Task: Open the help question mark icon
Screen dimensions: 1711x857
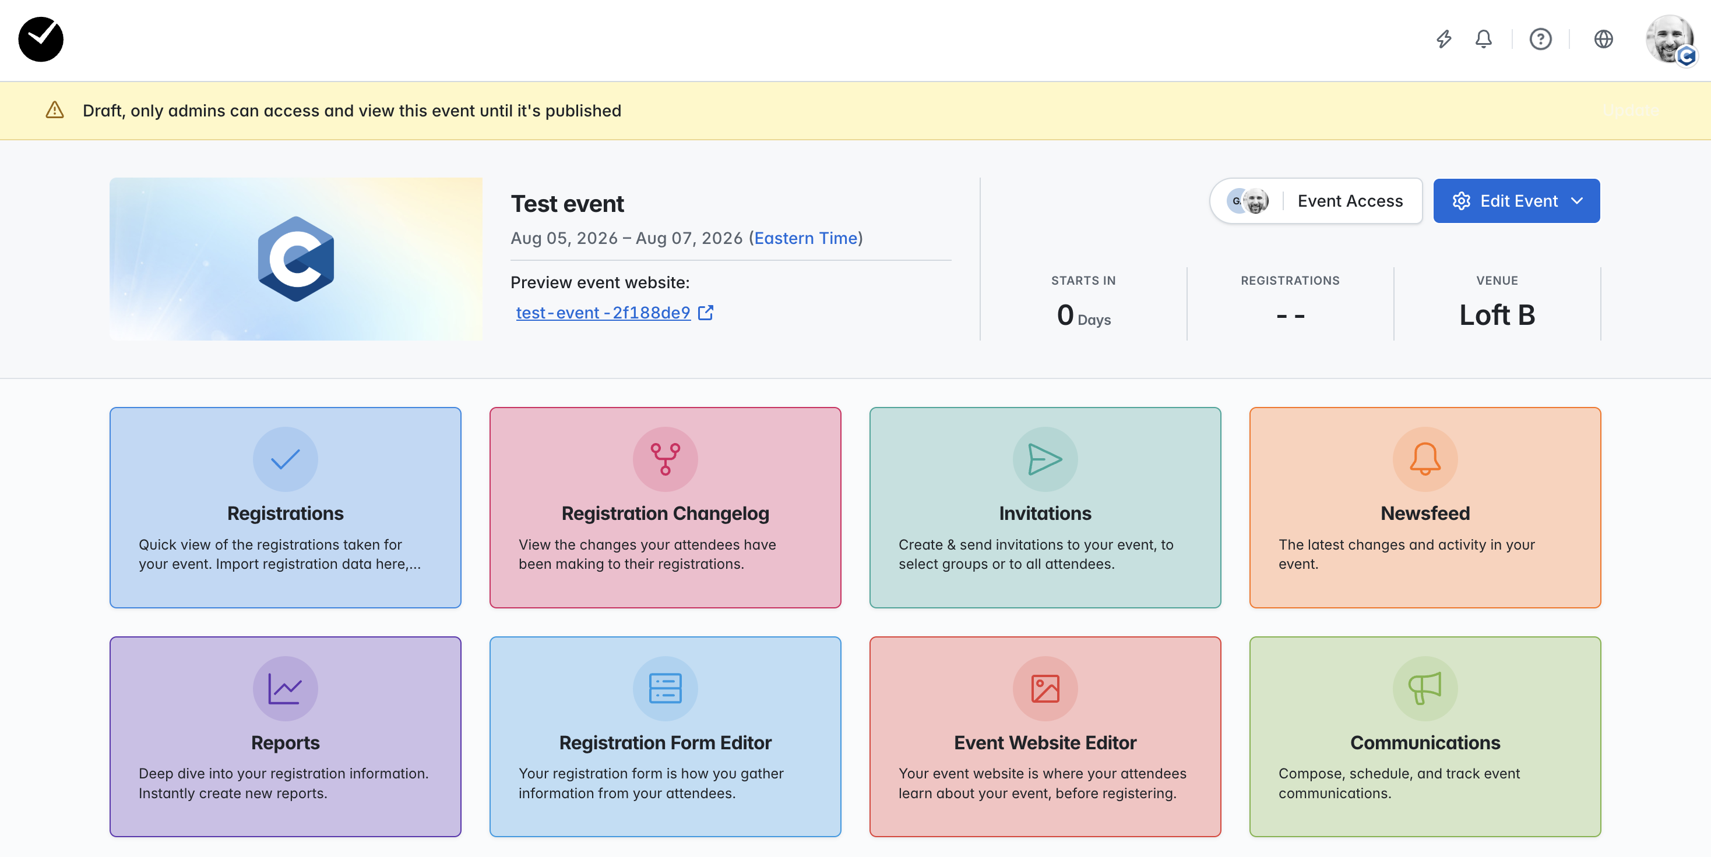Action: (1540, 39)
